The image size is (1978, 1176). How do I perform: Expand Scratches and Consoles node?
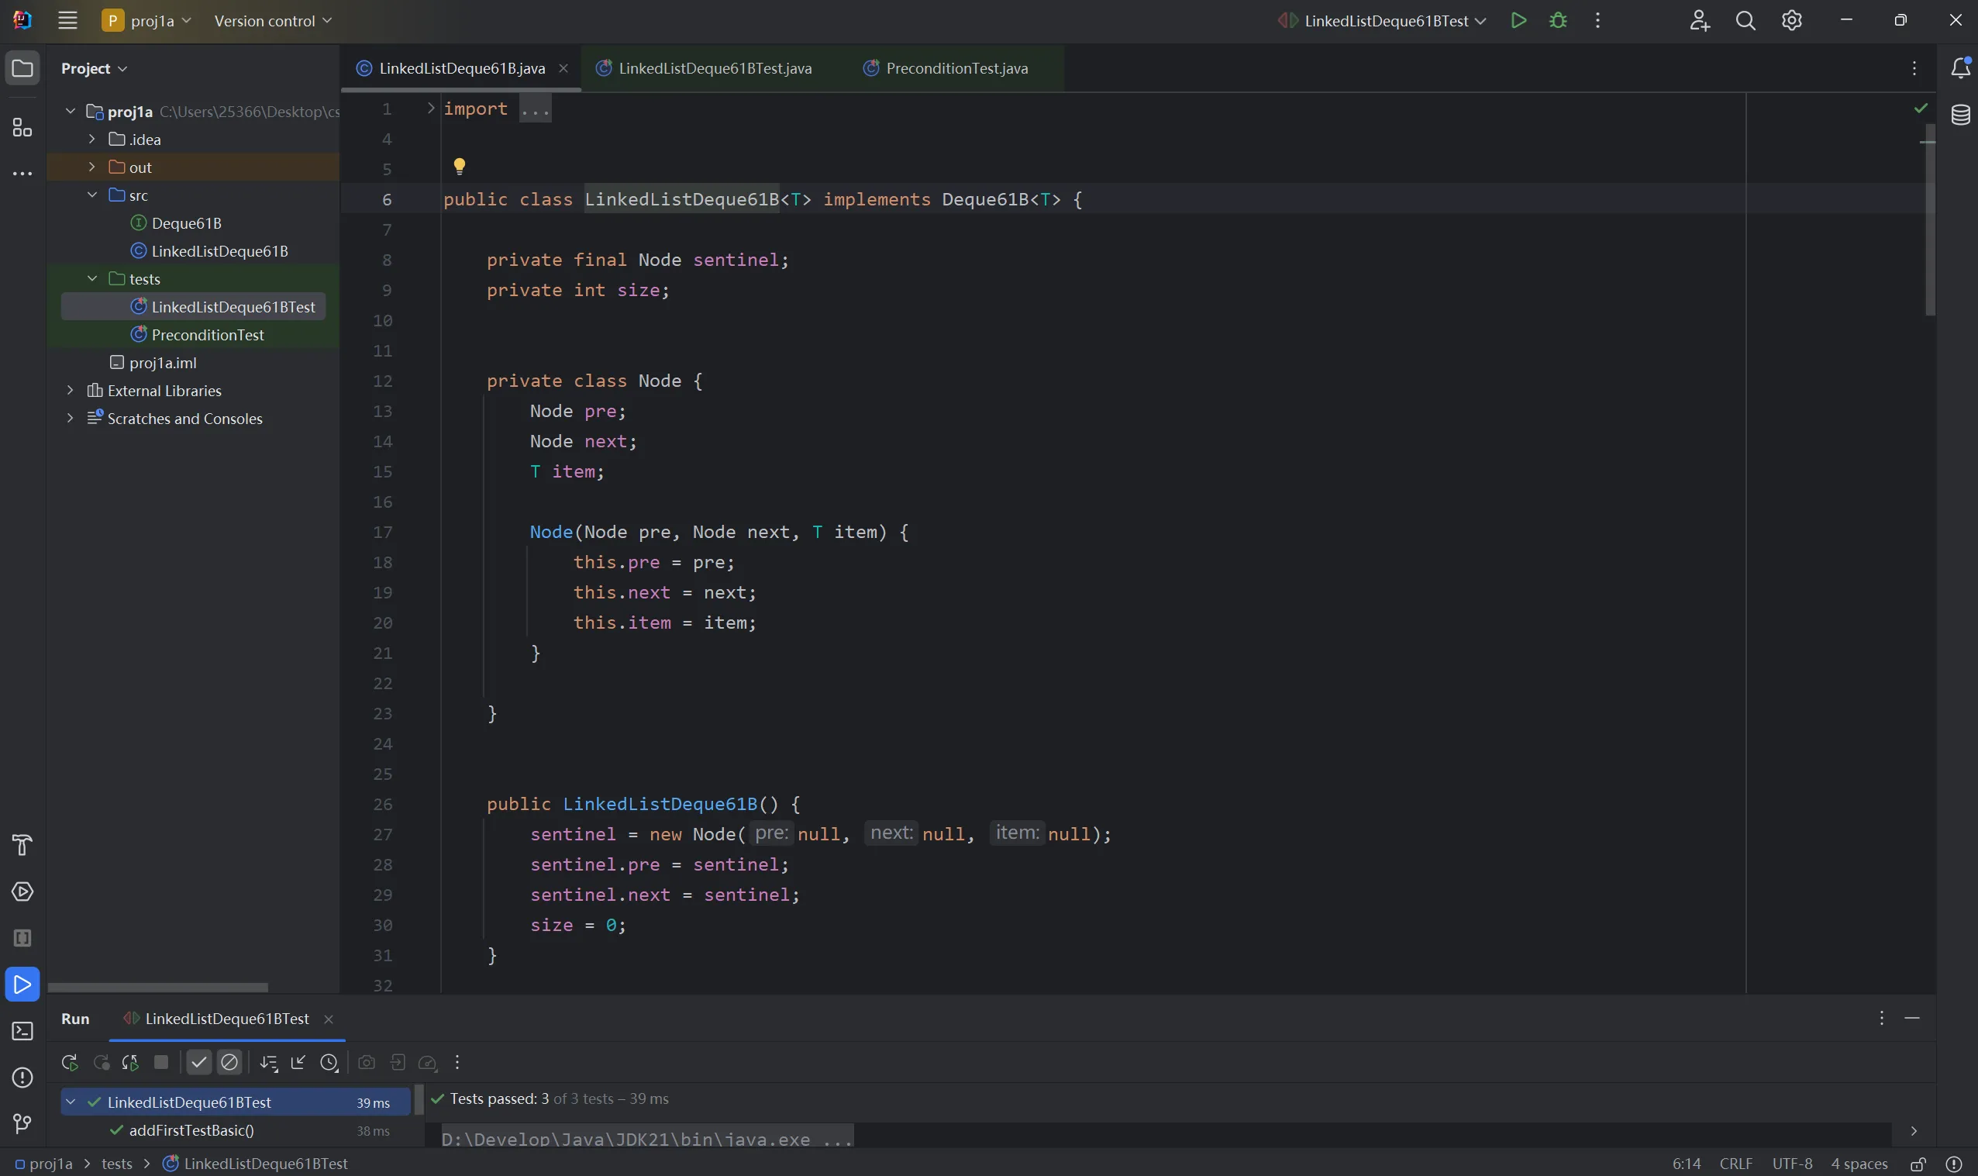point(71,418)
